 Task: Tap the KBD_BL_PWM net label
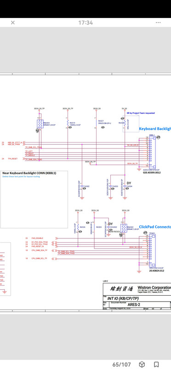(14, 144)
